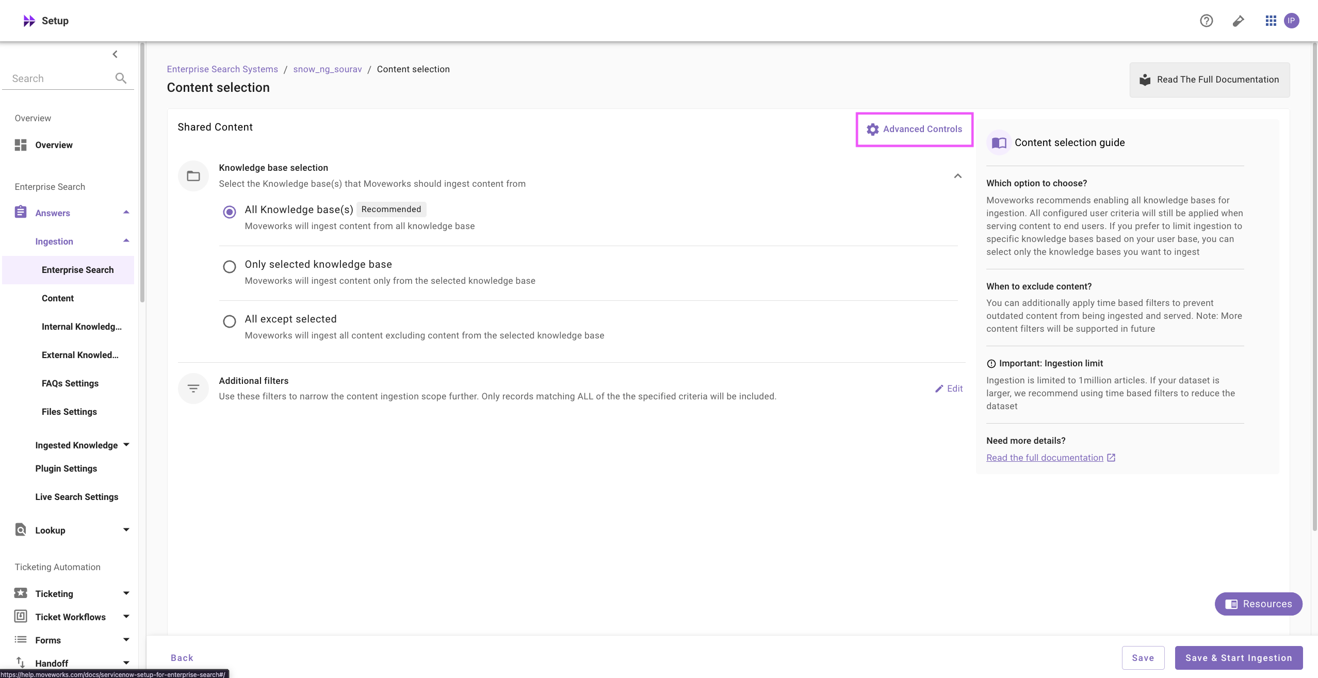This screenshot has width=1318, height=678.
Task: Expand the Lookup sidebar section
Action: click(x=126, y=530)
